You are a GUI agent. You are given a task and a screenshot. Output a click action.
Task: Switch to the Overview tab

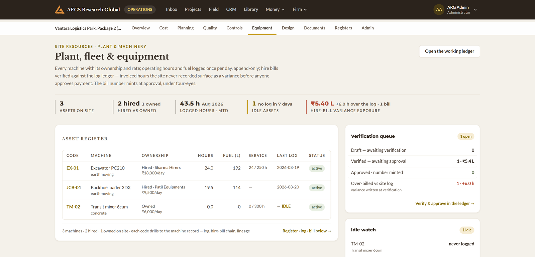click(140, 28)
